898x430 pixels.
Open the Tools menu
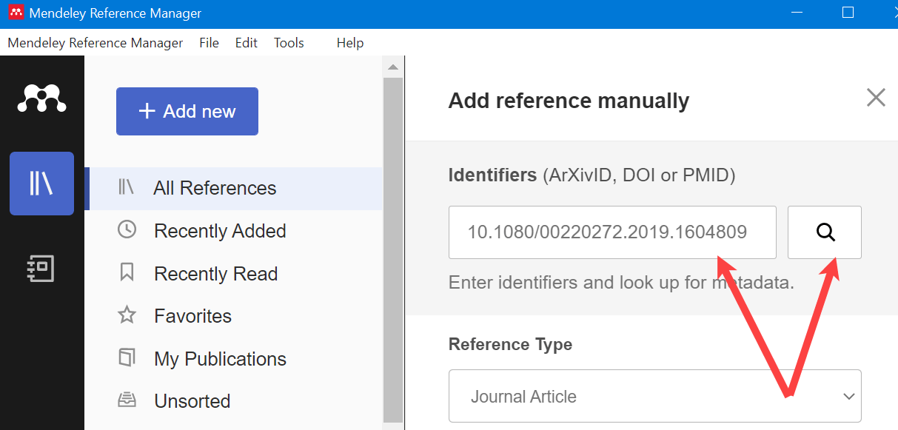tap(289, 43)
